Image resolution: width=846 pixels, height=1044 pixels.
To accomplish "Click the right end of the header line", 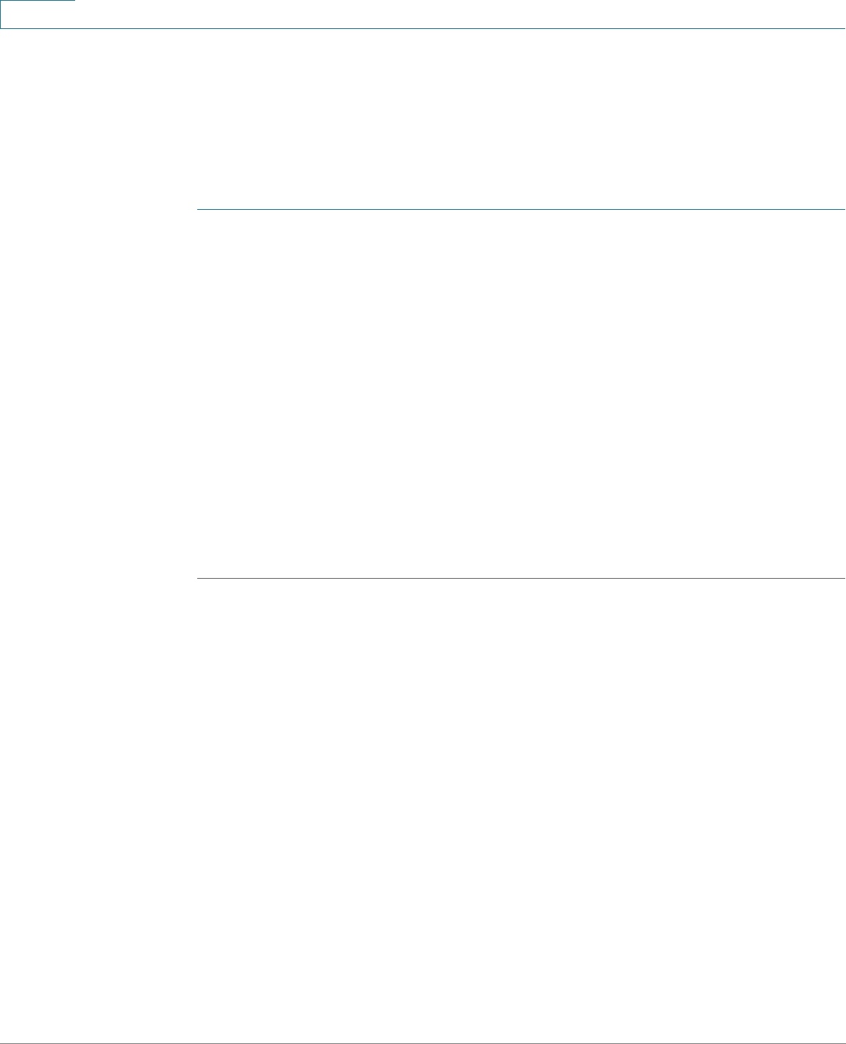I will coord(842,29).
